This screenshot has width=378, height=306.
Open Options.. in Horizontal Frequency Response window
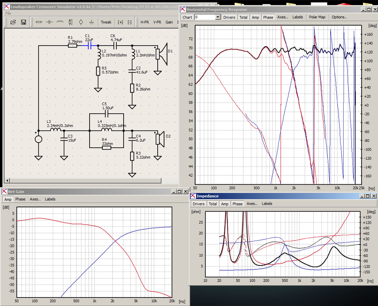tap(339, 17)
